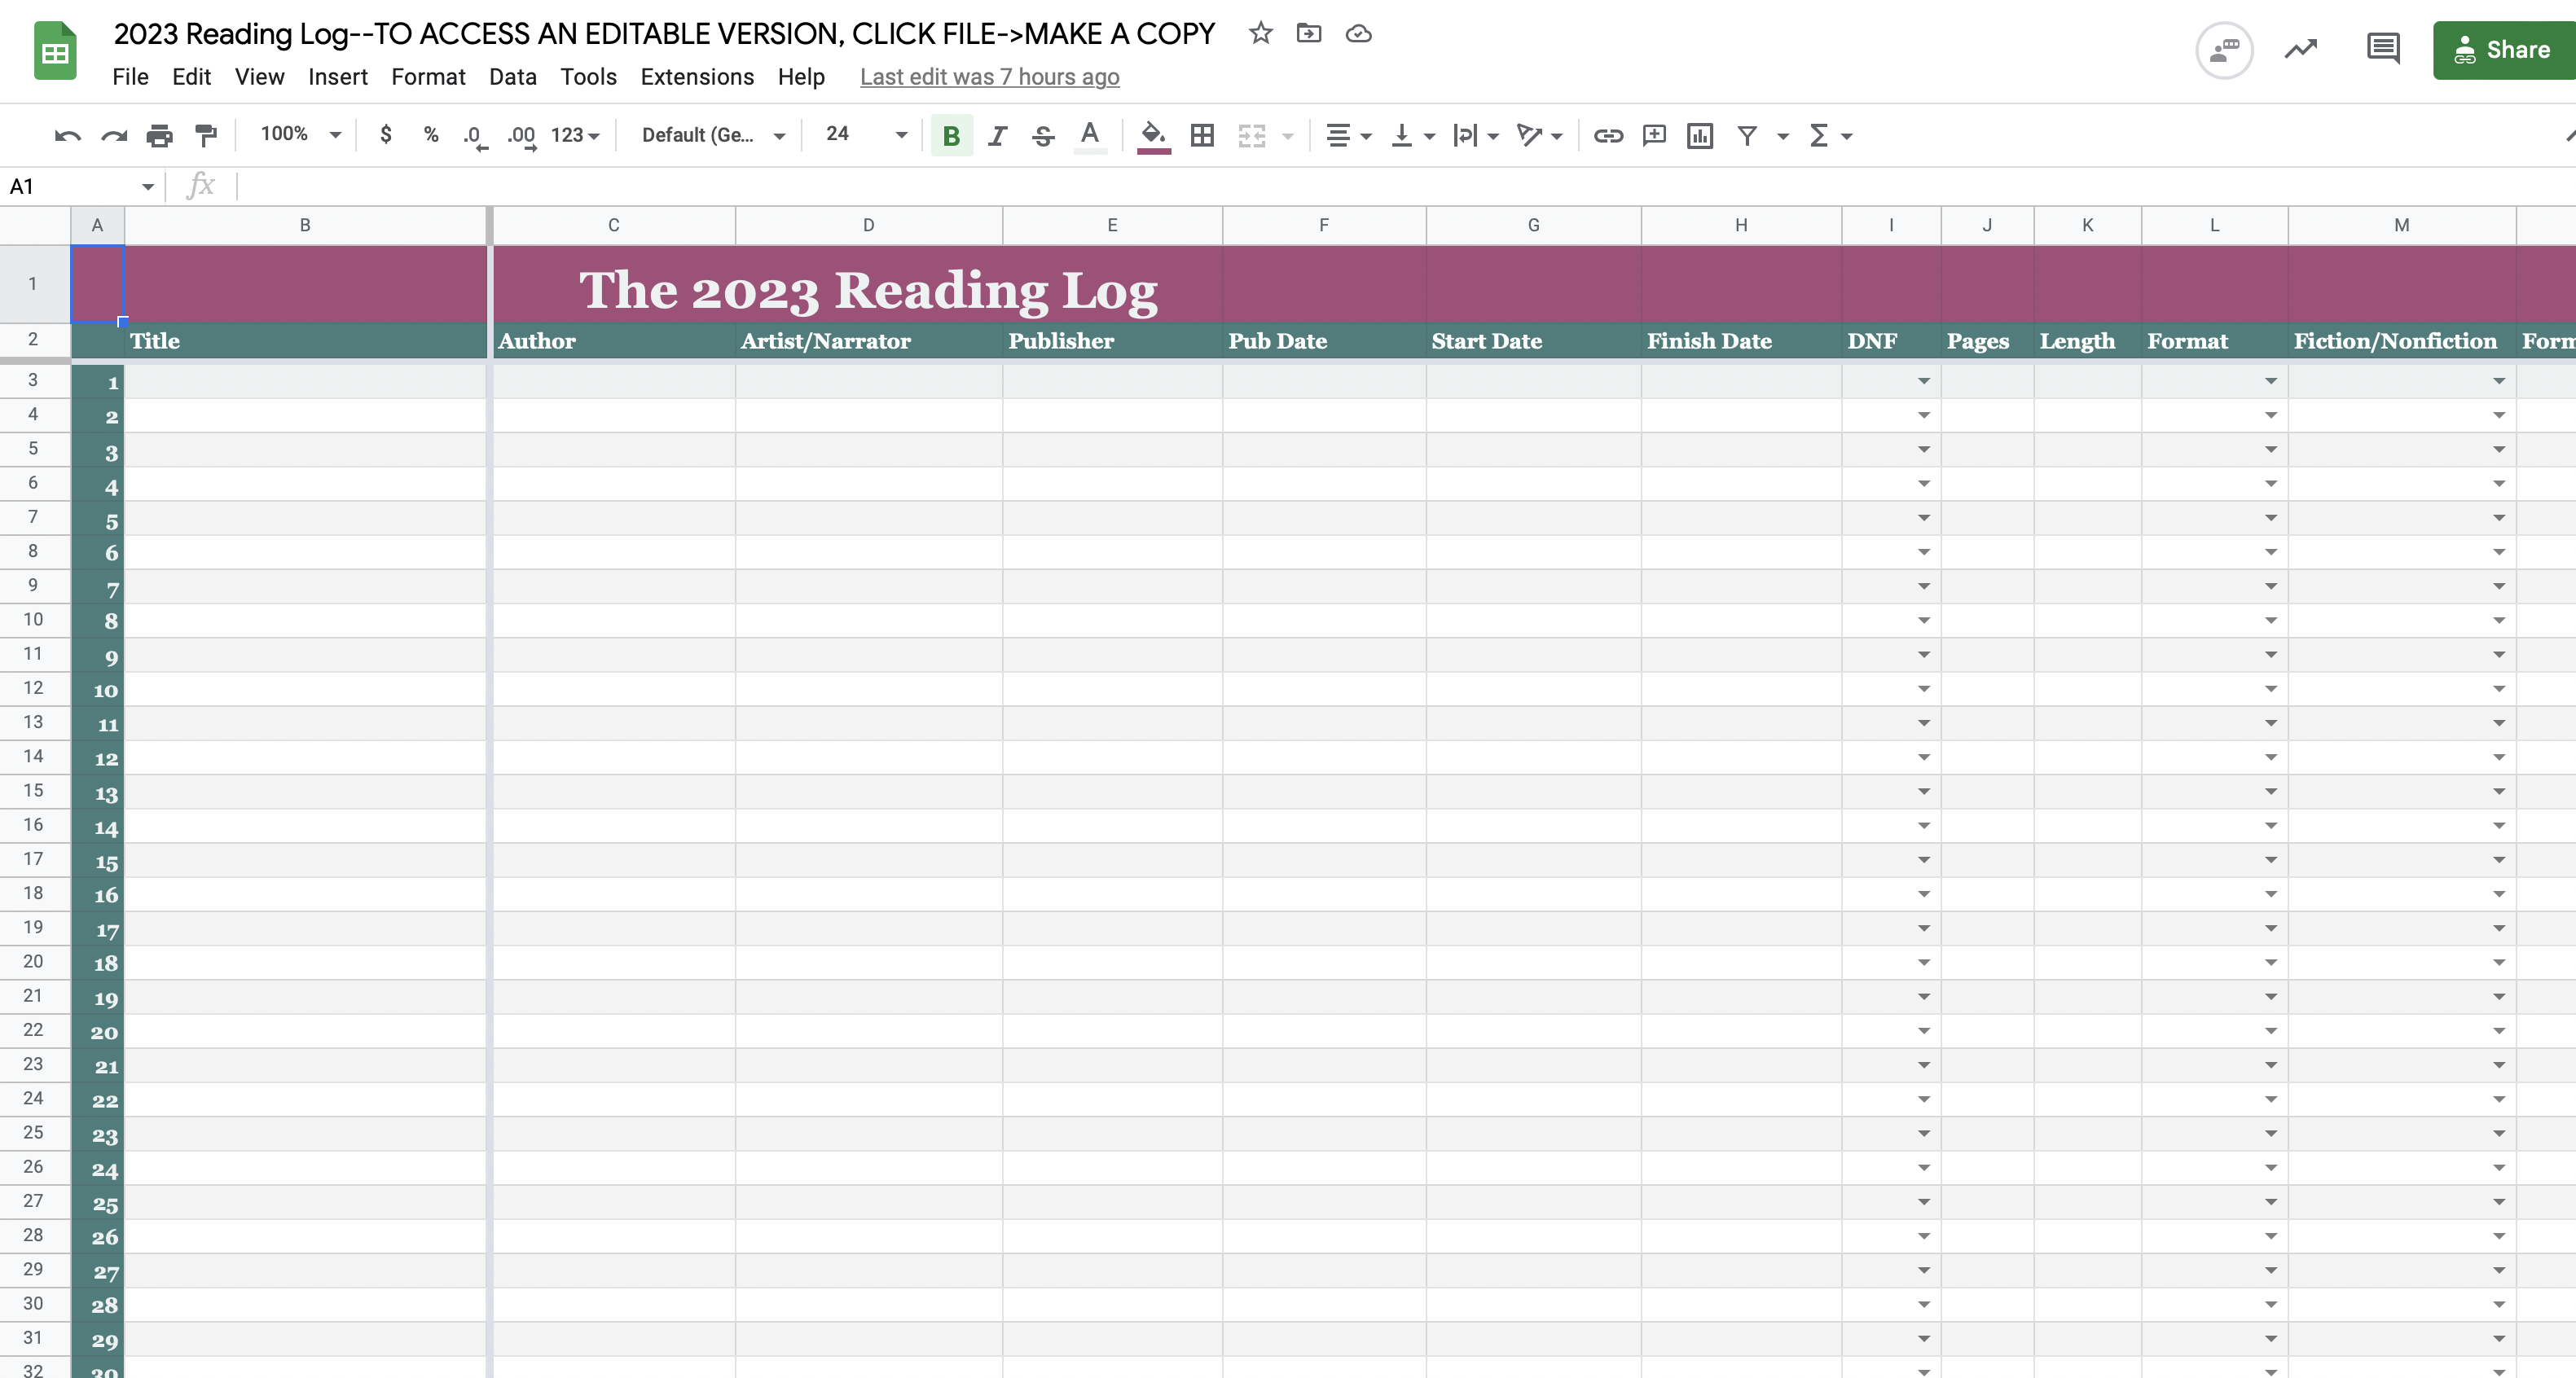Click the Share button
Image resolution: width=2576 pixels, height=1378 pixels.
click(x=2504, y=50)
